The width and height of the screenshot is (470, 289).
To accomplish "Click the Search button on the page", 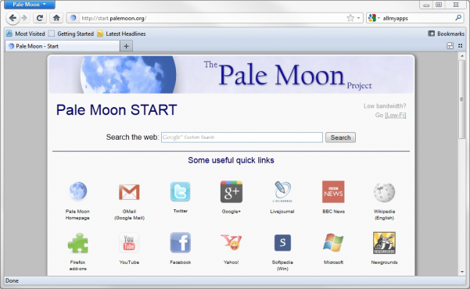I will [340, 137].
